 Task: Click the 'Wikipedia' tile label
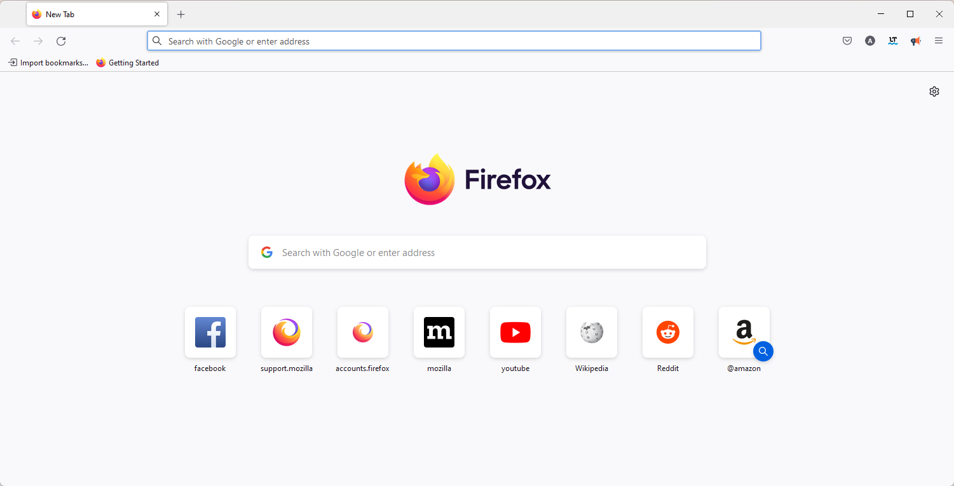[592, 368]
